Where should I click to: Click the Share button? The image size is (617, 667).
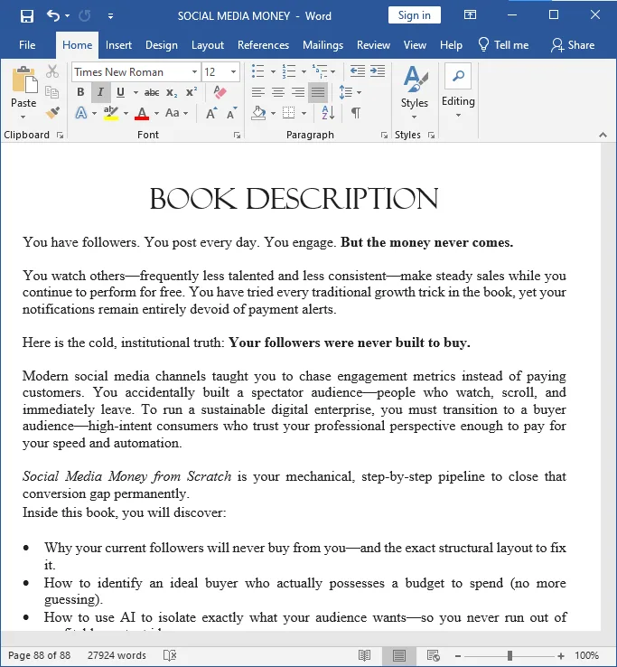point(573,45)
